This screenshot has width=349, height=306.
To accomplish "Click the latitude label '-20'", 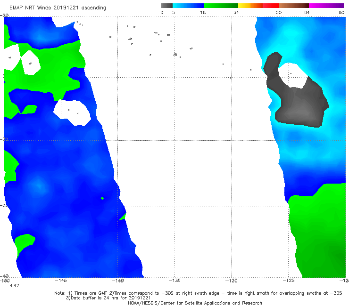I will point(4,15).
